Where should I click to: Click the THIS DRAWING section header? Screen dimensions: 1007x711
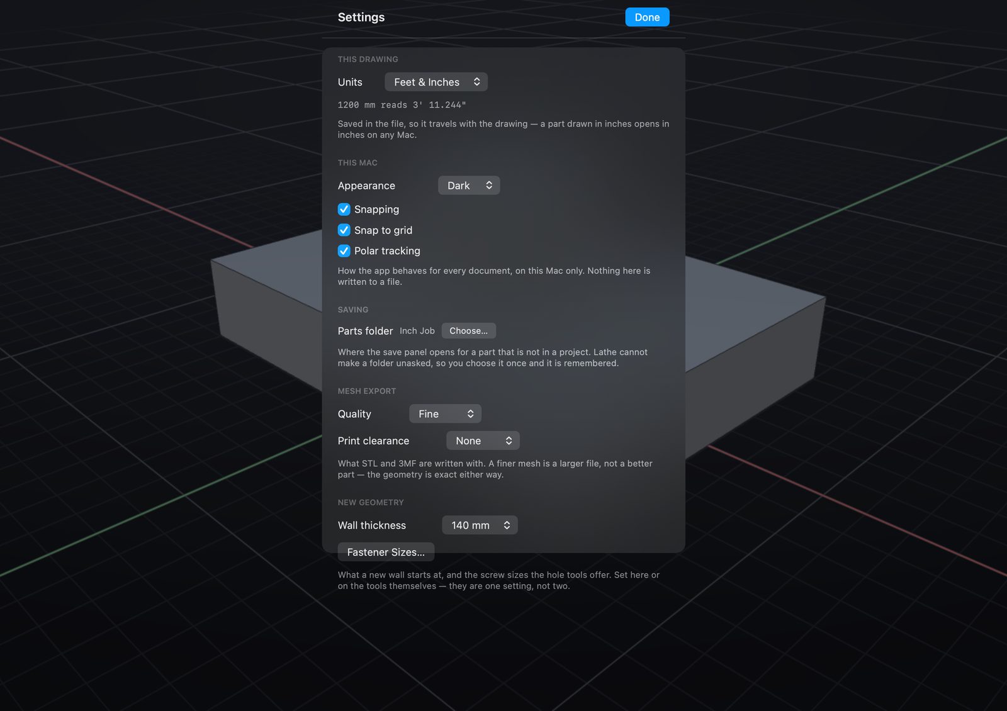click(368, 59)
